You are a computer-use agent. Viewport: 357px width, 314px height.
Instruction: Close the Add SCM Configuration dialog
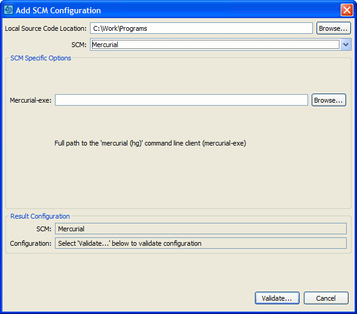(347, 10)
